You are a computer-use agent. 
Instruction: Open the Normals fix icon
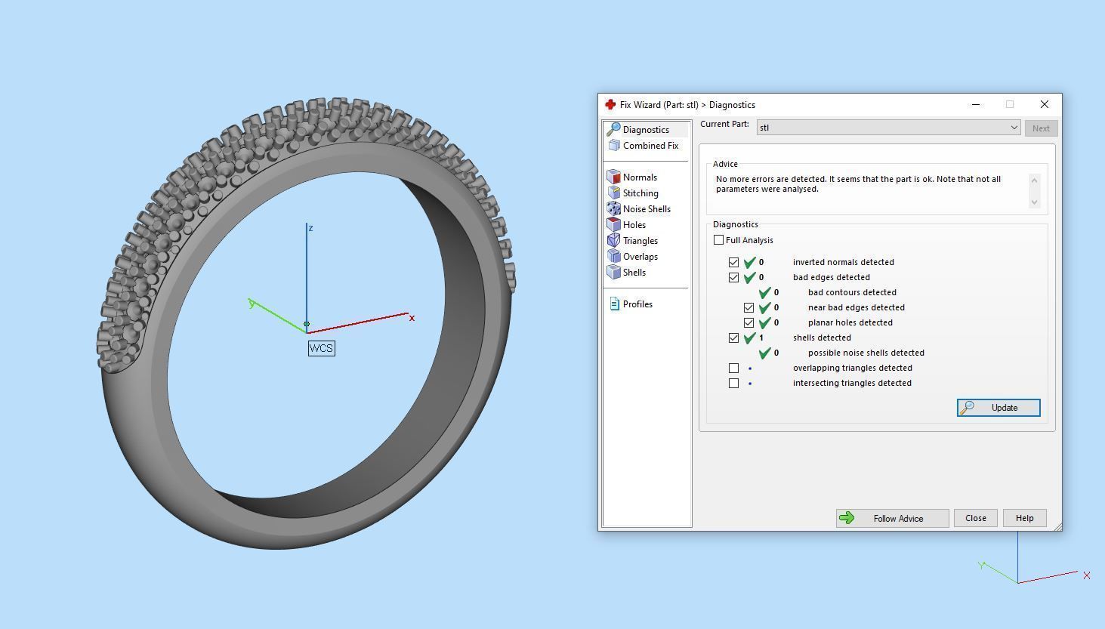[x=613, y=177]
